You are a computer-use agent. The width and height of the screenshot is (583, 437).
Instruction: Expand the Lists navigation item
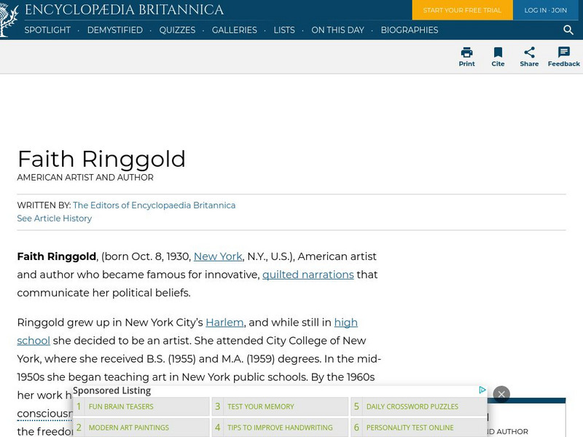pos(282,31)
